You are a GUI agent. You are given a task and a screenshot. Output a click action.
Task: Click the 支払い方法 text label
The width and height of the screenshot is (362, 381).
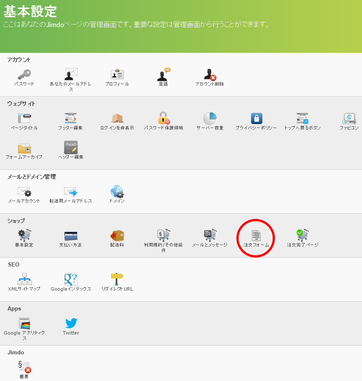(70, 245)
